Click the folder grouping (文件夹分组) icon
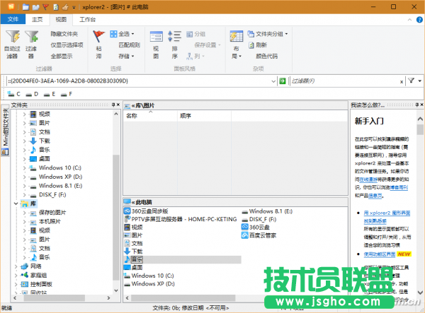Screen dimensions: 425x313 [251, 34]
